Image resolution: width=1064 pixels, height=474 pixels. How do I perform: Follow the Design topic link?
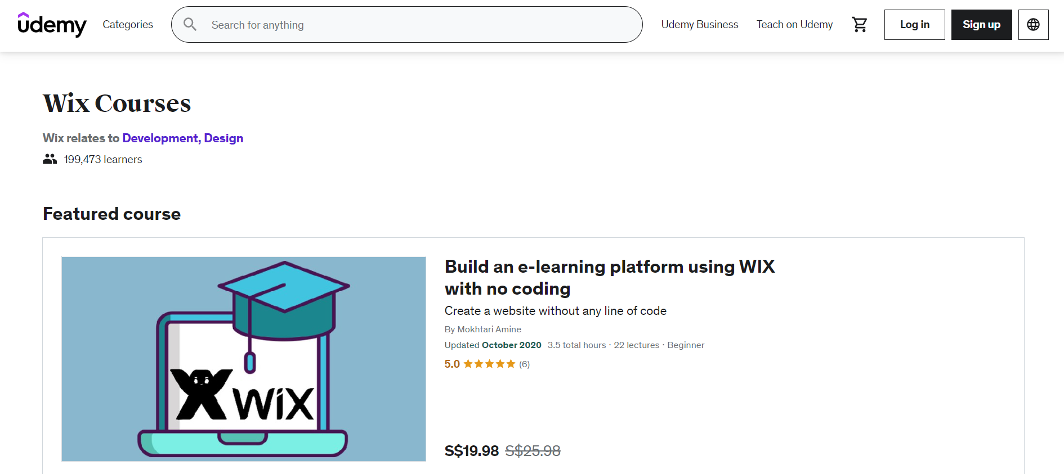click(223, 138)
